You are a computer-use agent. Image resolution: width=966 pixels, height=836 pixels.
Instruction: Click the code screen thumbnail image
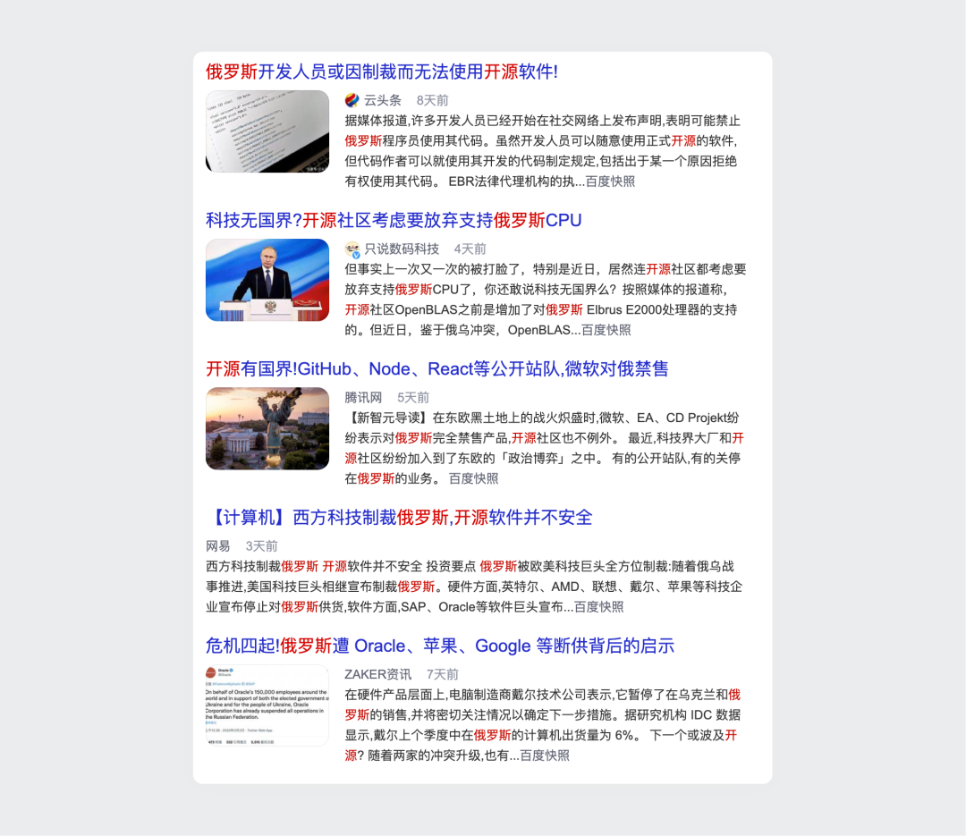pyautogui.click(x=267, y=131)
